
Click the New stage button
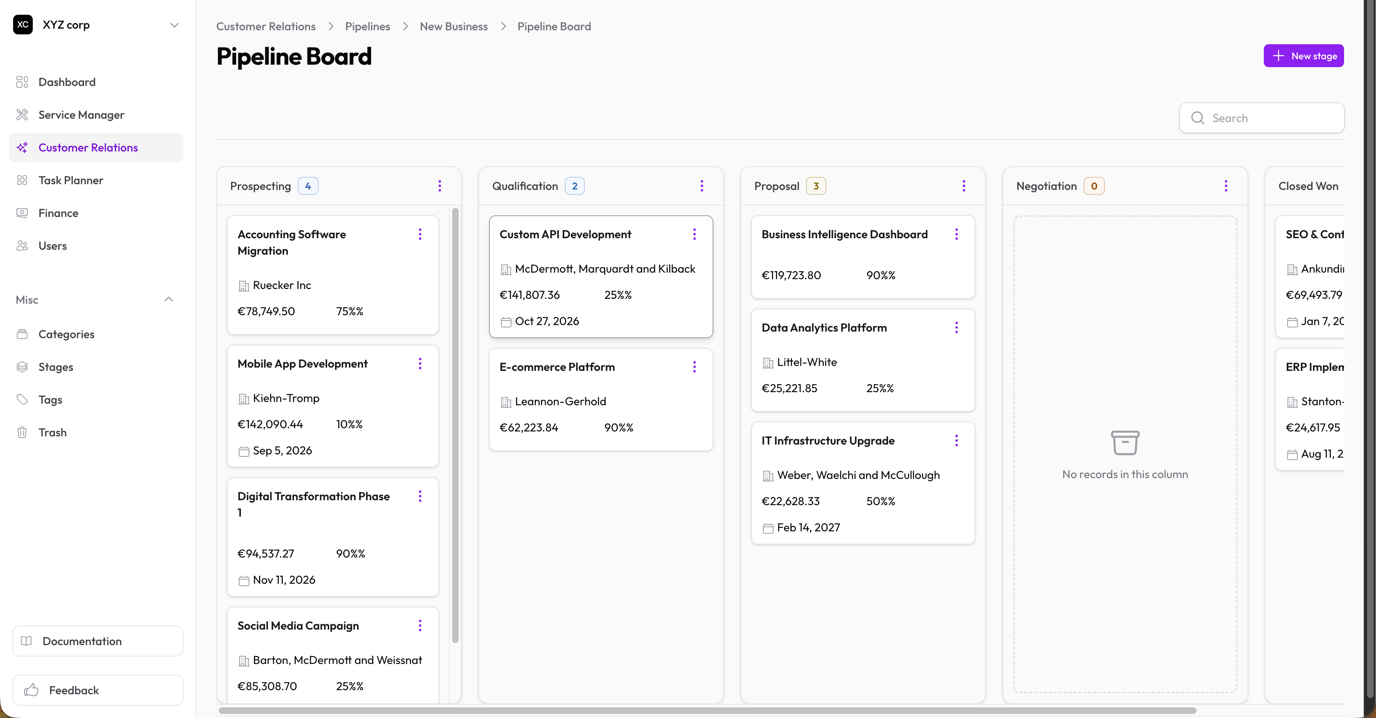click(1304, 56)
